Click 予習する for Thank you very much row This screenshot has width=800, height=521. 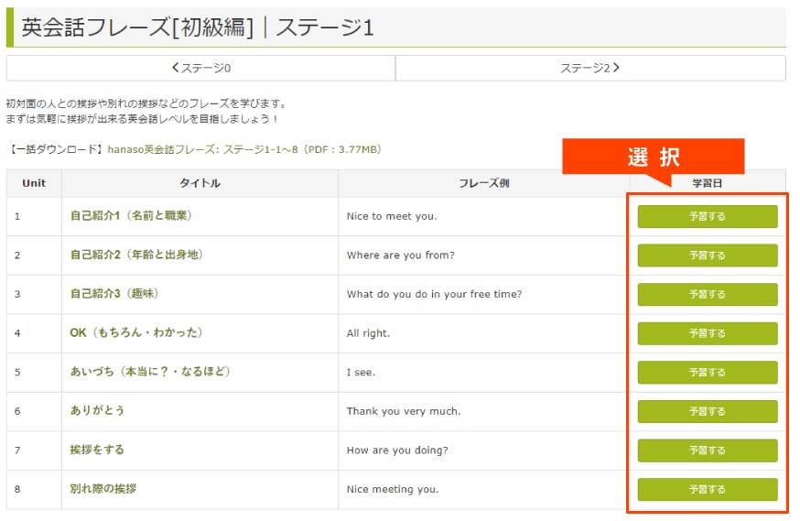(708, 411)
